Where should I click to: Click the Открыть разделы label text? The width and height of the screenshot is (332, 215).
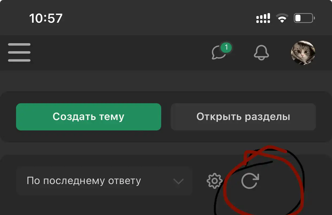click(243, 117)
